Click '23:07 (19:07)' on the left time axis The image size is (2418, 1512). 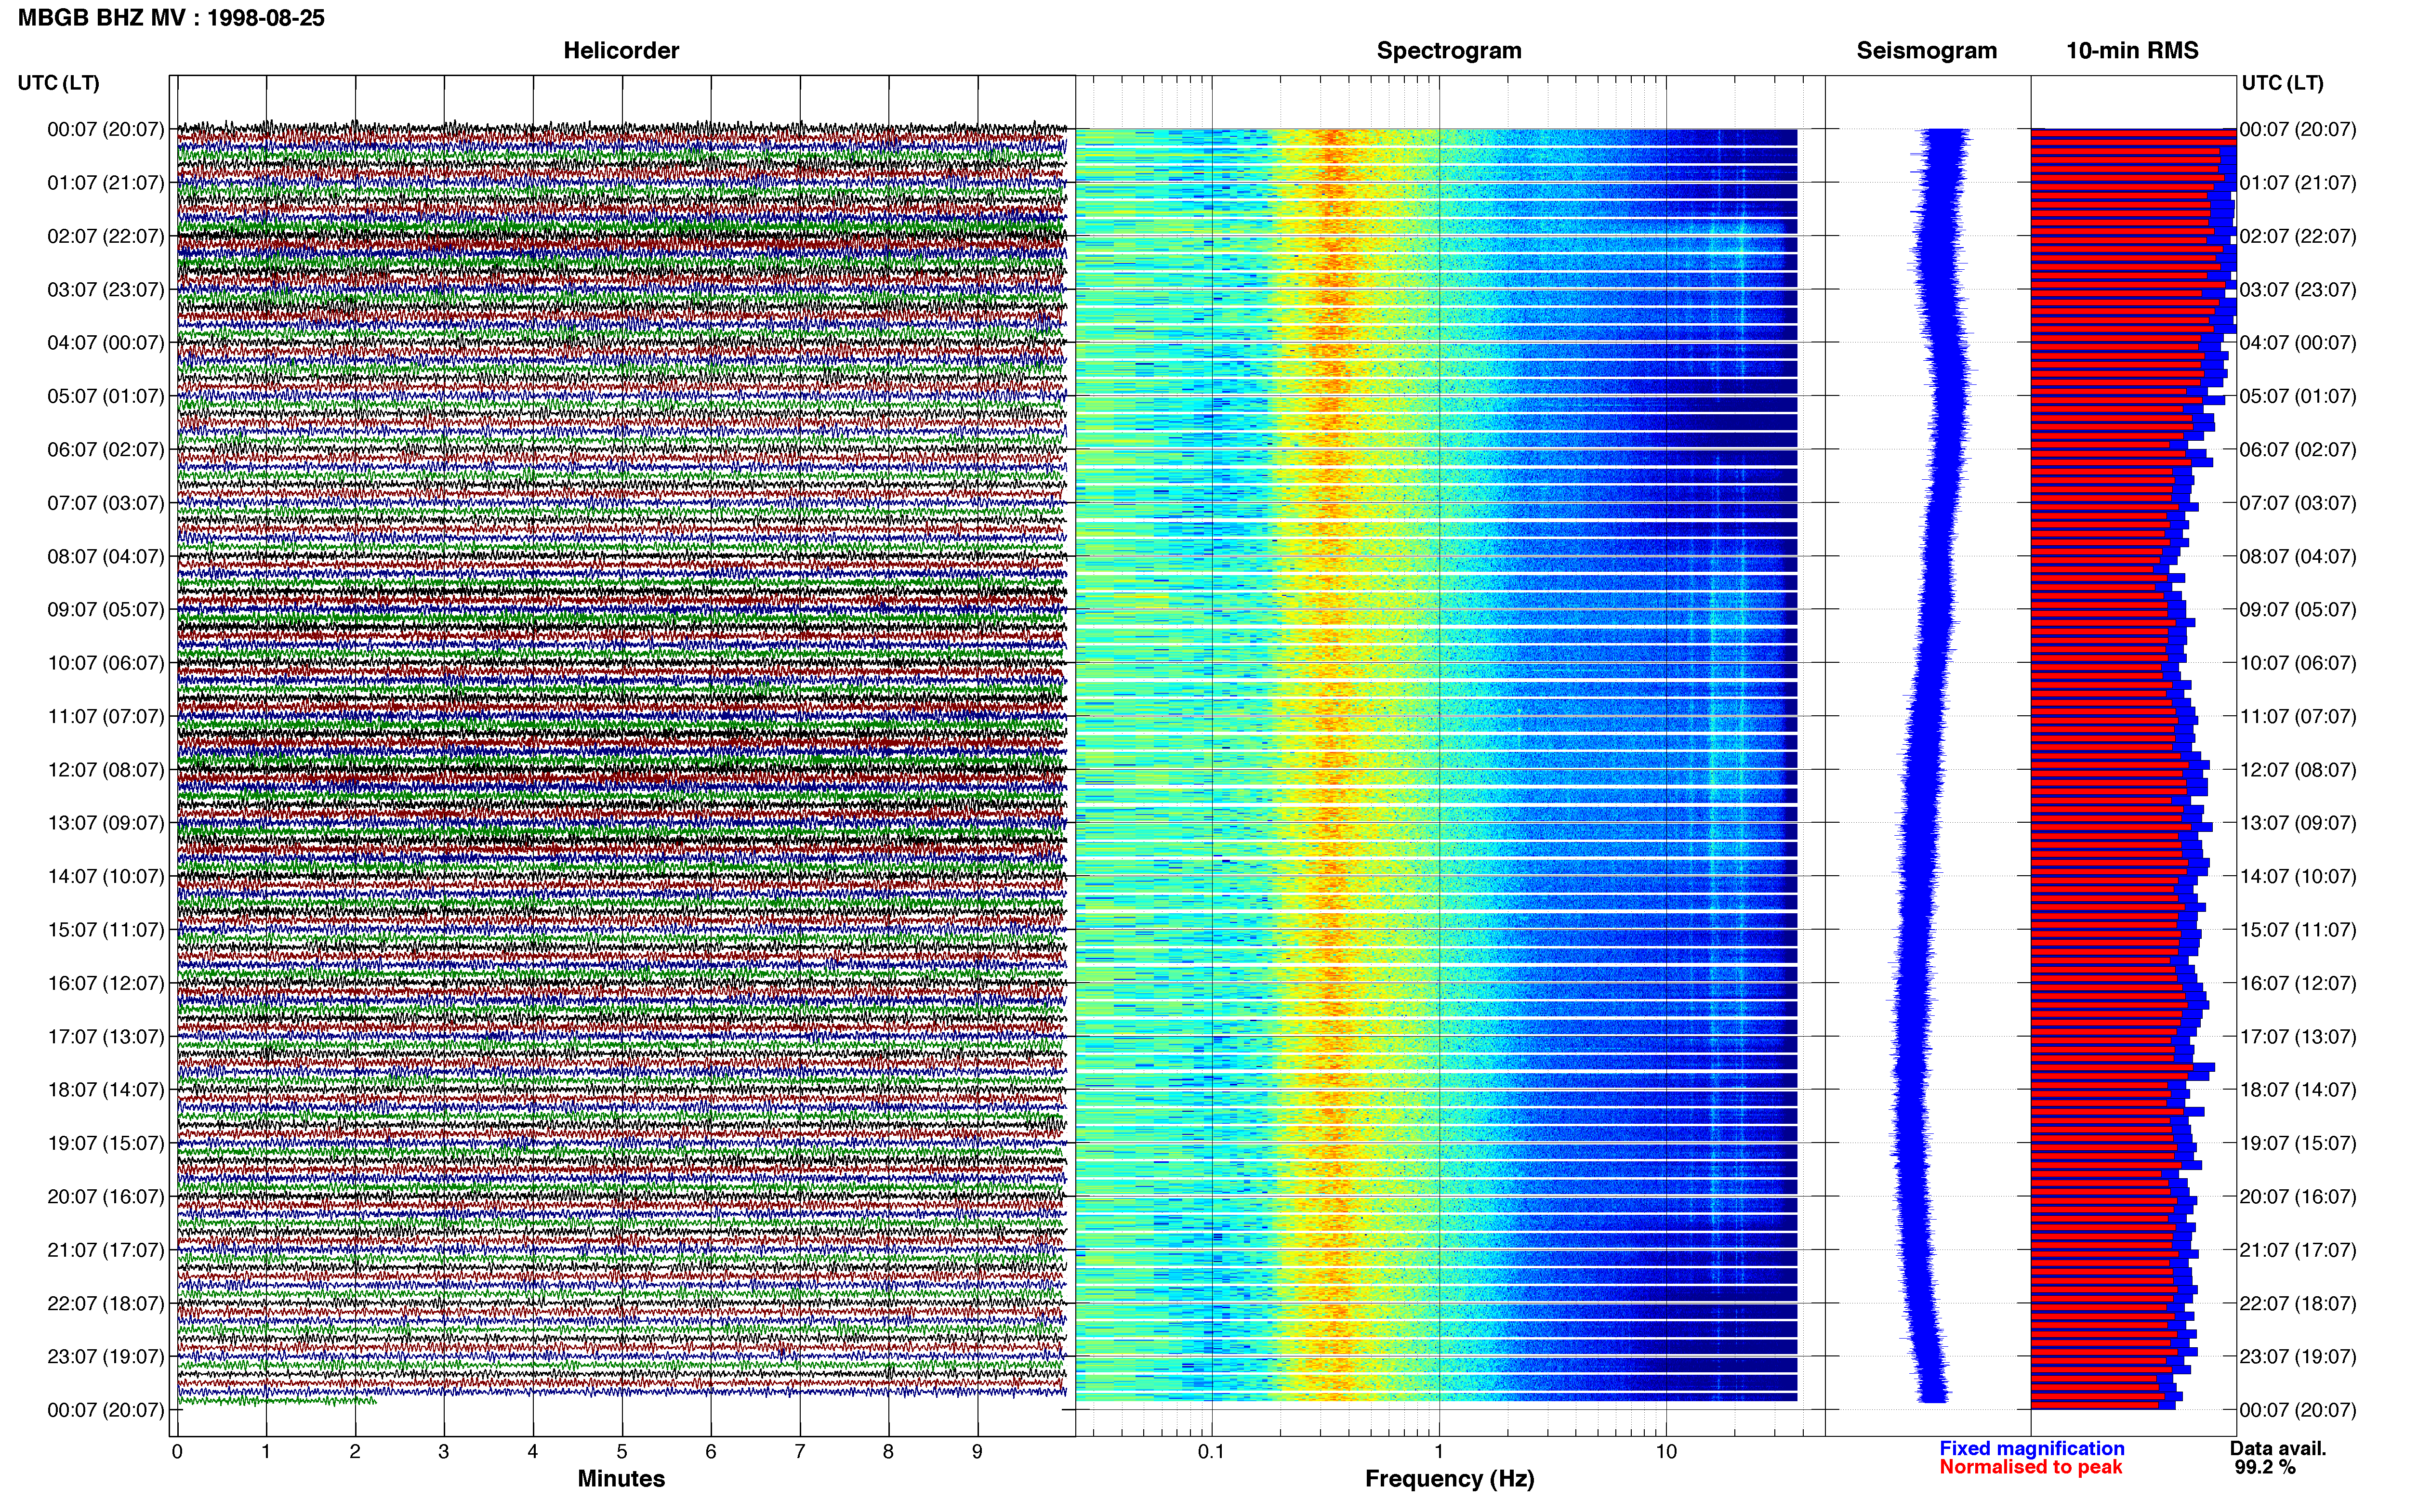106,1357
